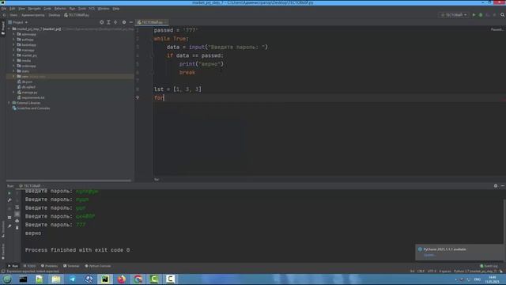506x285 pixels.
Task: Select the ТЕСТОВЫЙ.py editor tab
Action: tap(152, 22)
